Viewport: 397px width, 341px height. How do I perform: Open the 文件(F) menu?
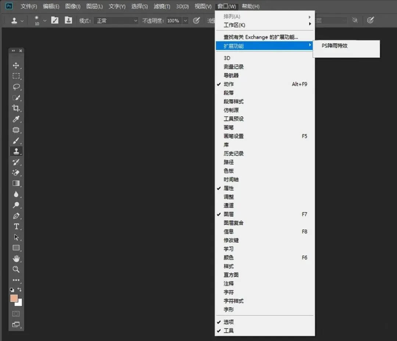(29, 6)
